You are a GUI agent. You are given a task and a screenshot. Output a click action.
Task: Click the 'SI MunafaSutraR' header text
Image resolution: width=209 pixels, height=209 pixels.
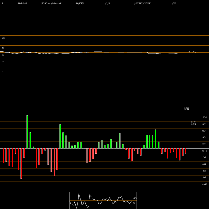tap(51, 3)
